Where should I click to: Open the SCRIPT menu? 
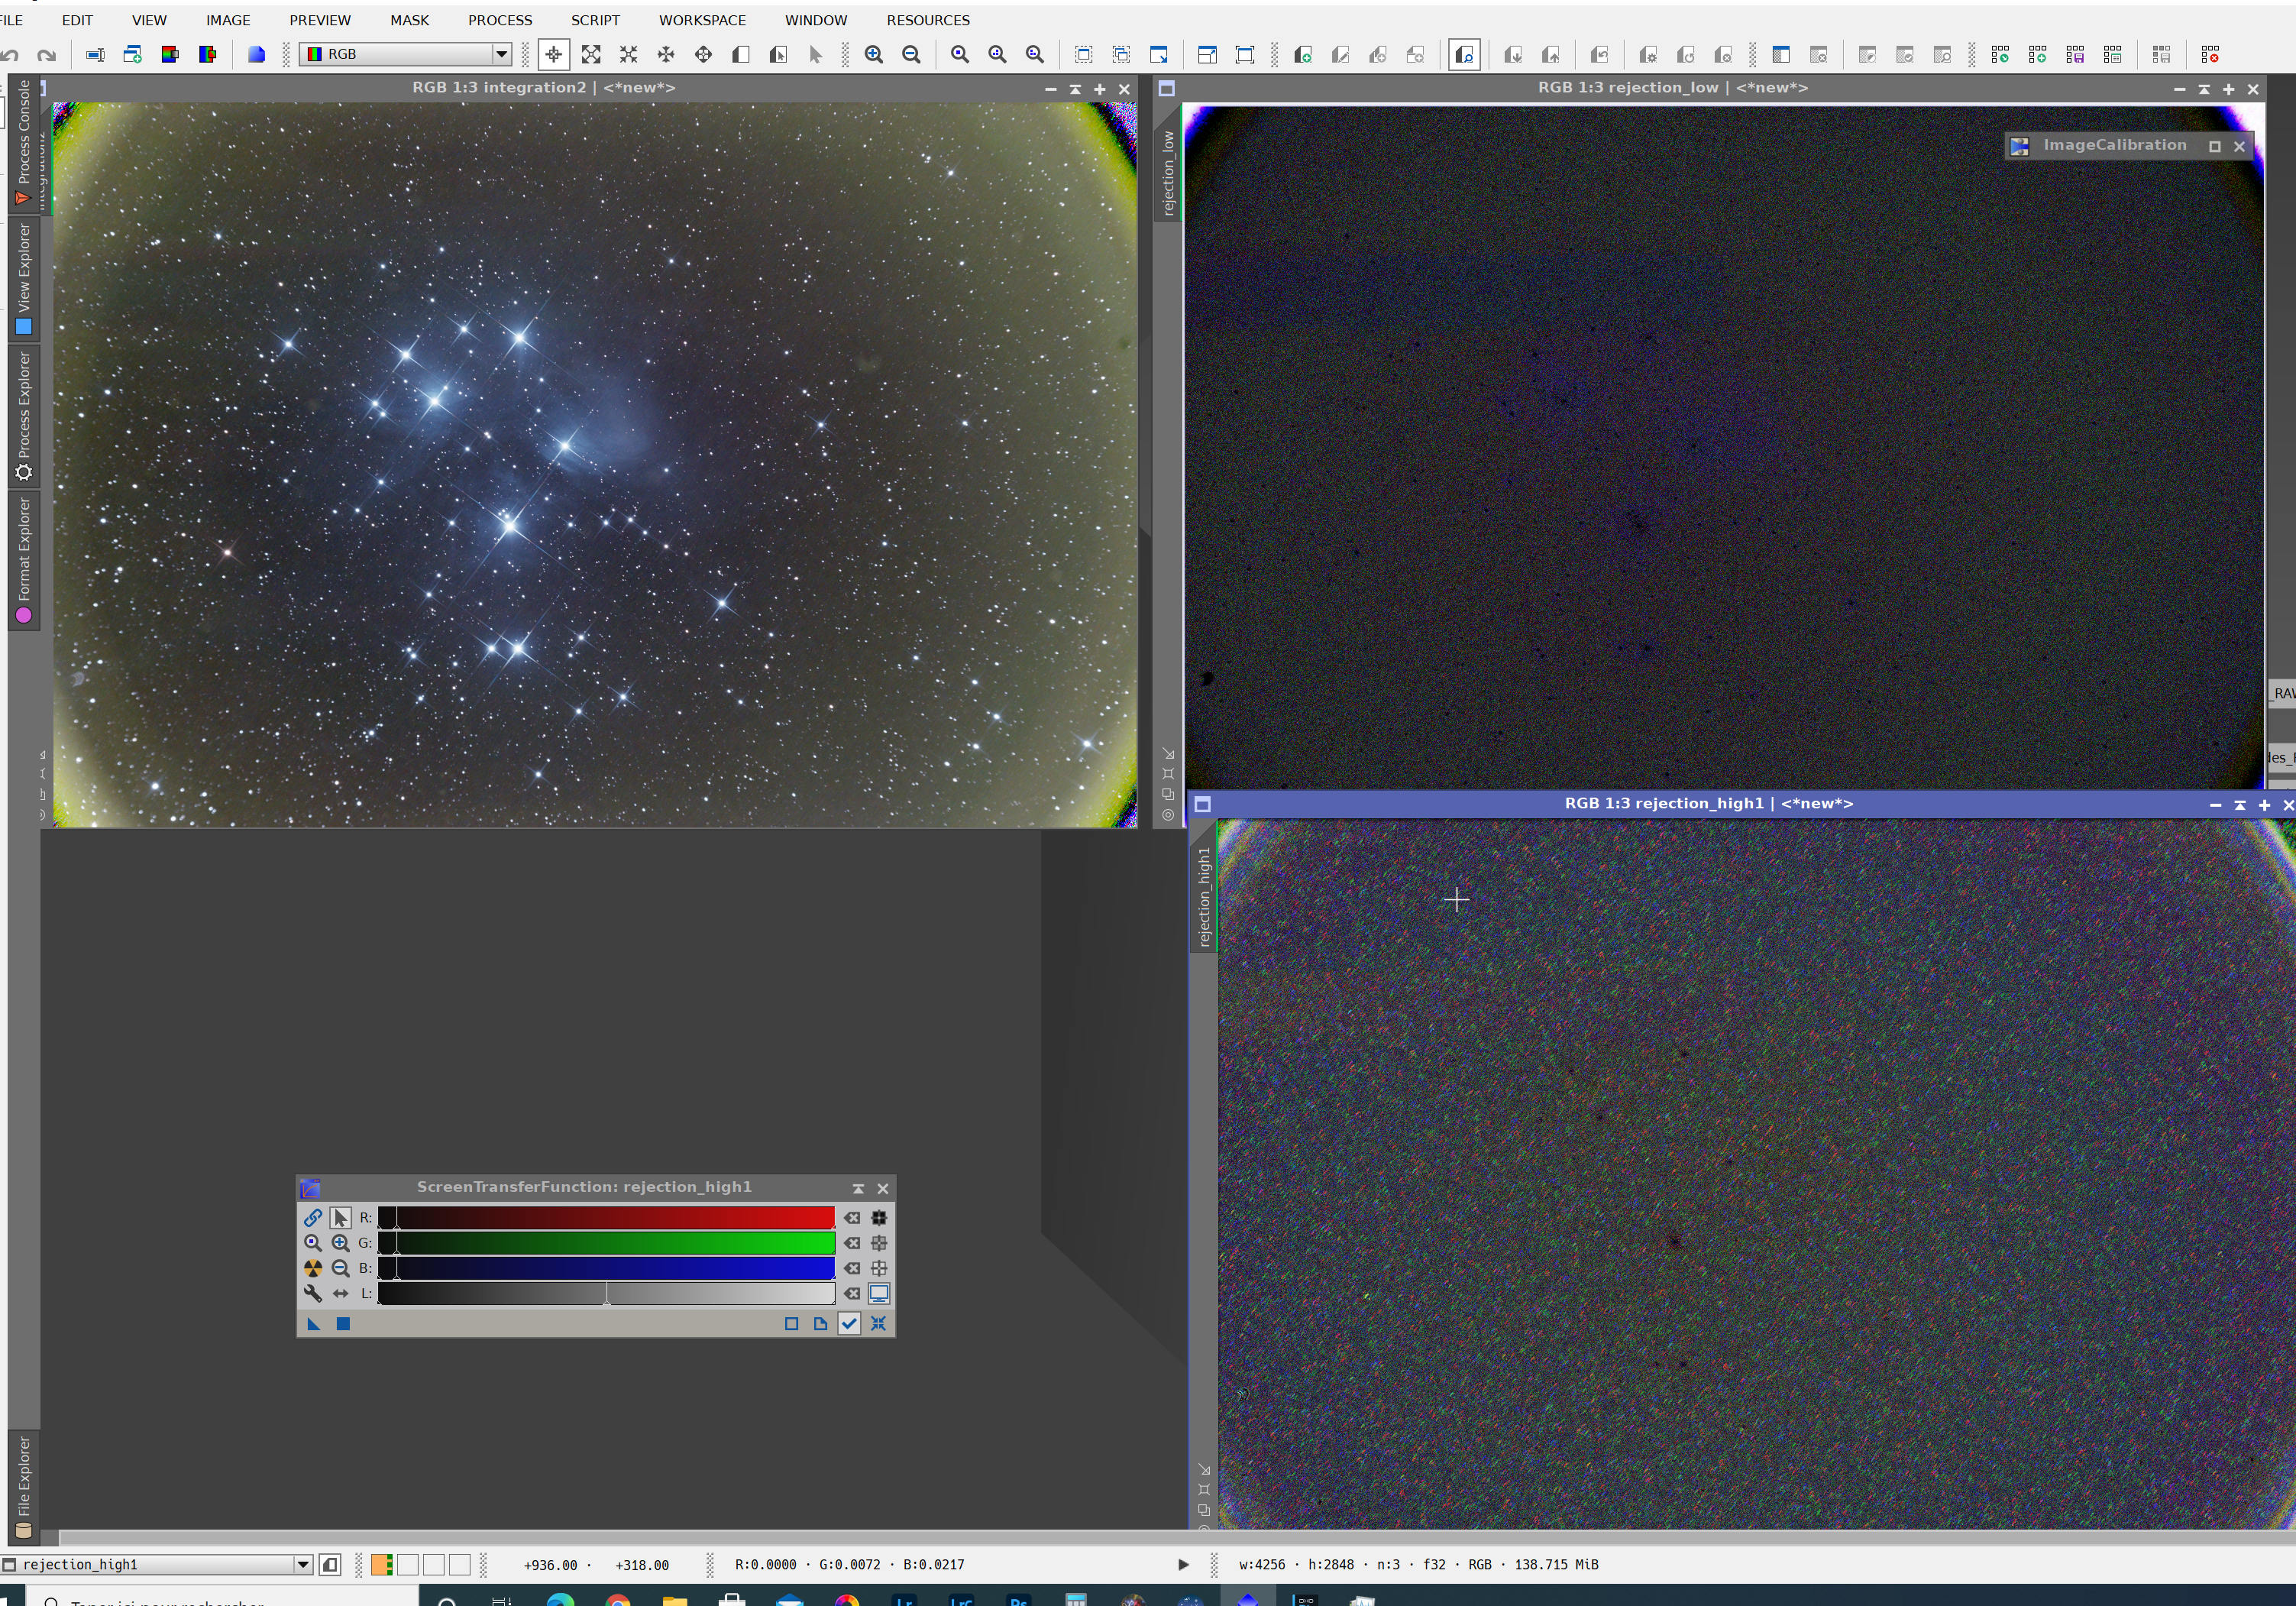point(595,20)
